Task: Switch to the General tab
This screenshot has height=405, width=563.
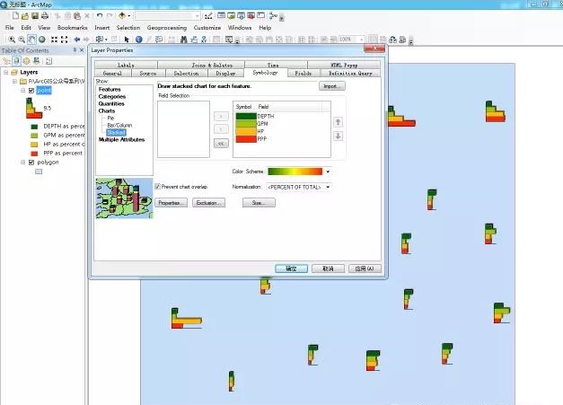Action: (x=112, y=74)
